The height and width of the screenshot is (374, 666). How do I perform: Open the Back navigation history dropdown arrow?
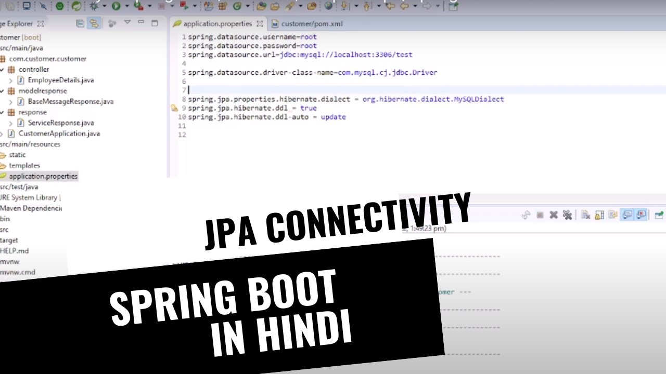click(x=415, y=6)
